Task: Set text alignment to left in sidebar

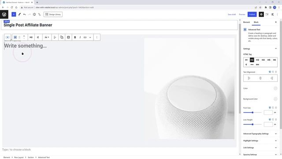Action: coord(249,78)
